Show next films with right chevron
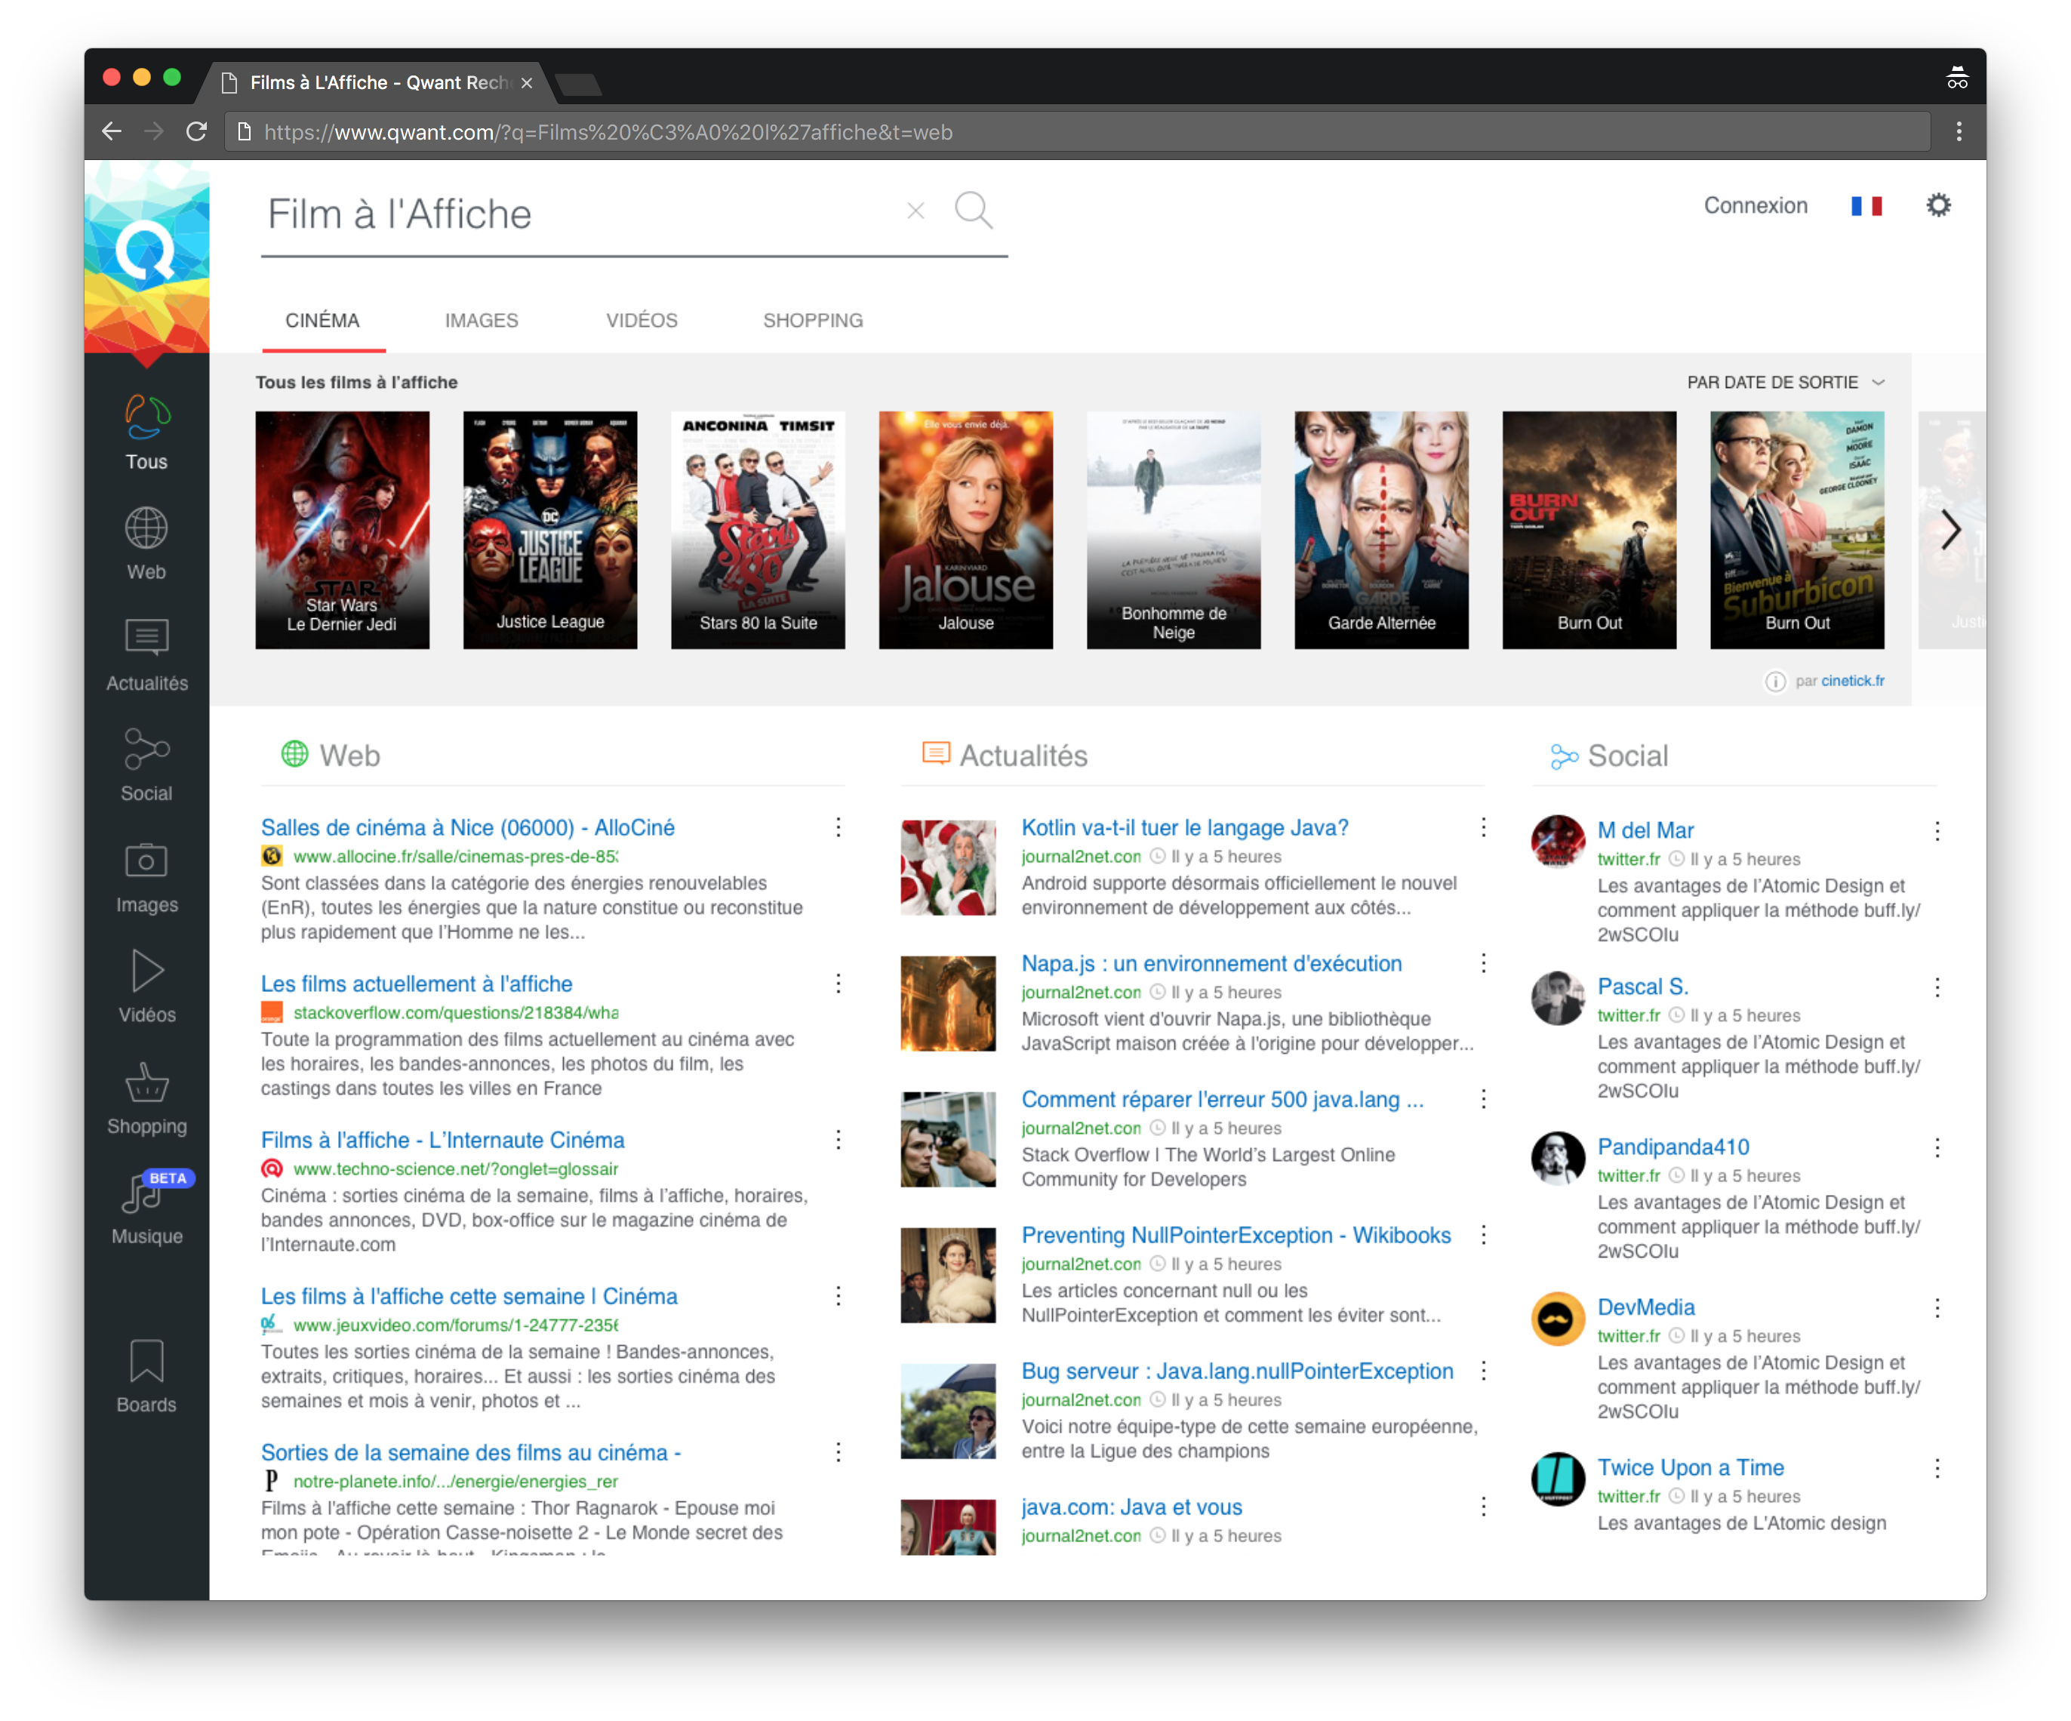 click(x=1949, y=530)
